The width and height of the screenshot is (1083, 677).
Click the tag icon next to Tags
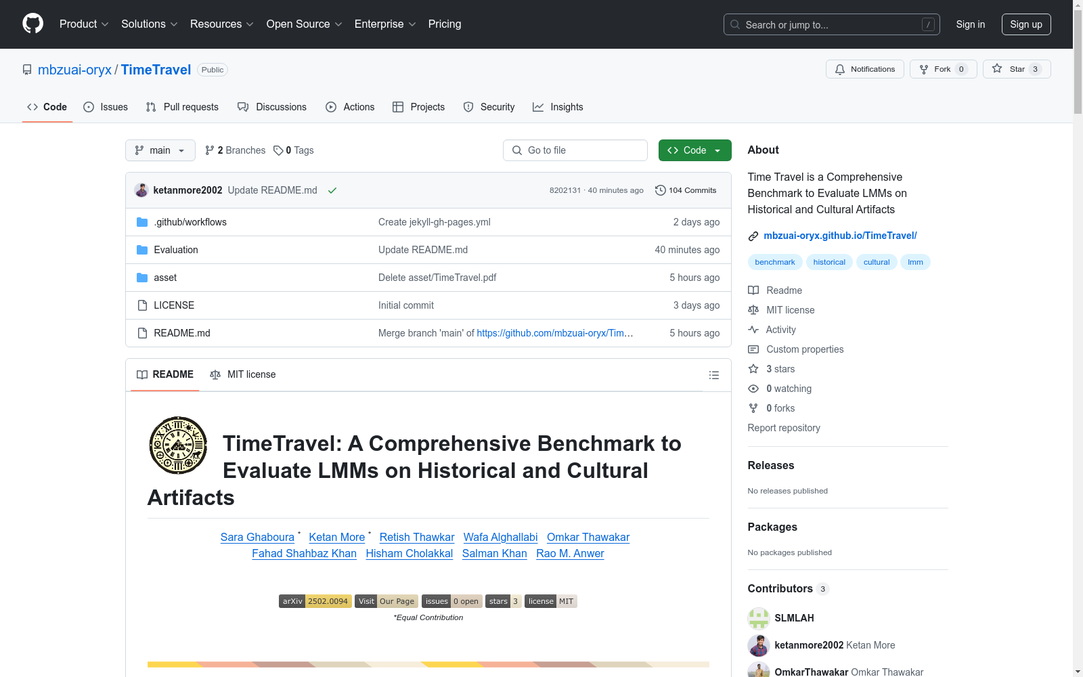[278, 150]
